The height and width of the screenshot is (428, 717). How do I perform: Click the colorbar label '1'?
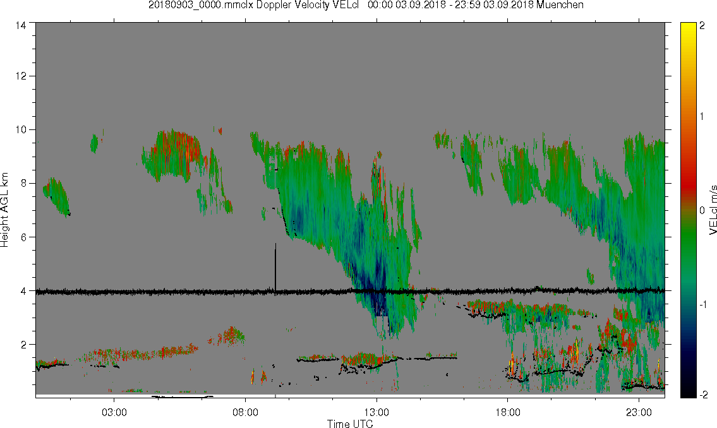702,117
